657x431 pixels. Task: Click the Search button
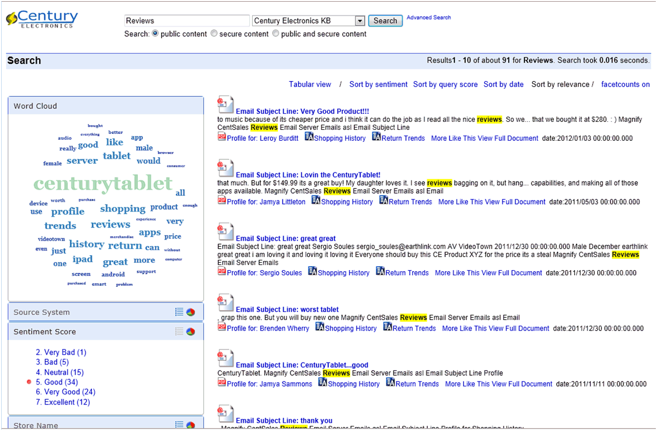pyautogui.click(x=385, y=21)
